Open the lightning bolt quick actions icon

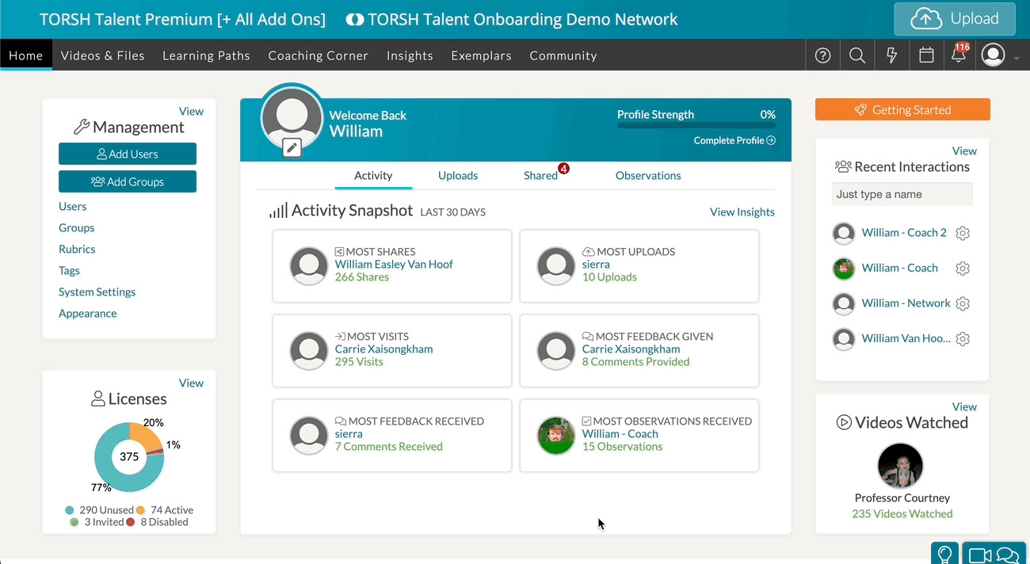[891, 55]
